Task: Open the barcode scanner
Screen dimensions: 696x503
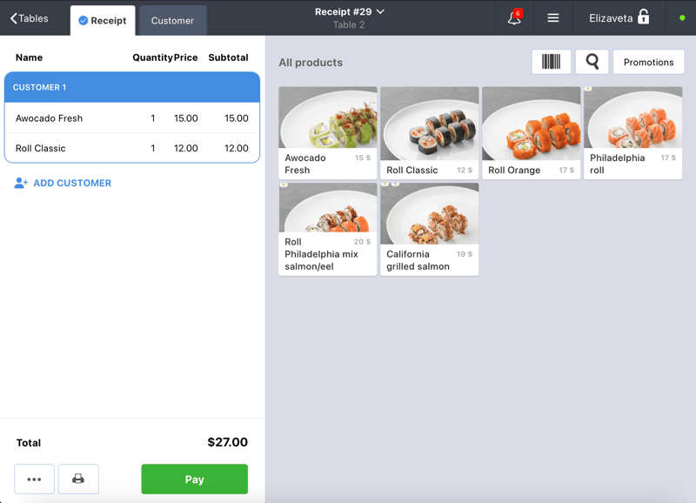Action: (x=551, y=62)
